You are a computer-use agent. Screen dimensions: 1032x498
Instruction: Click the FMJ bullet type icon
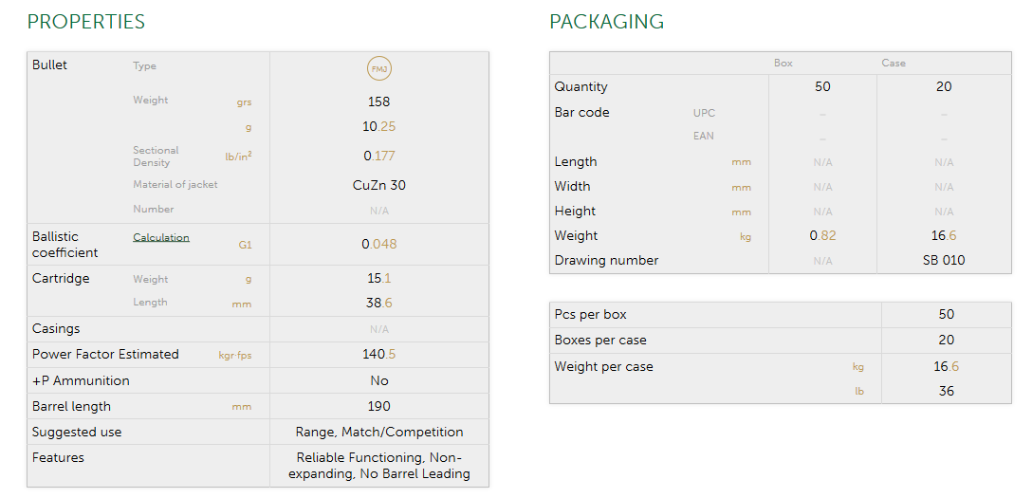pyautogui.click(x=379, y=68)
